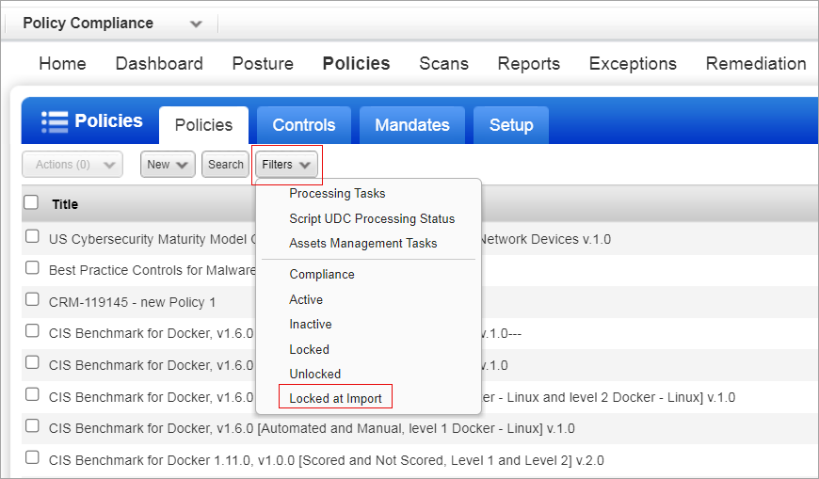
Task: Select the Processing Tasks filter option
Action: click(337, 194)
